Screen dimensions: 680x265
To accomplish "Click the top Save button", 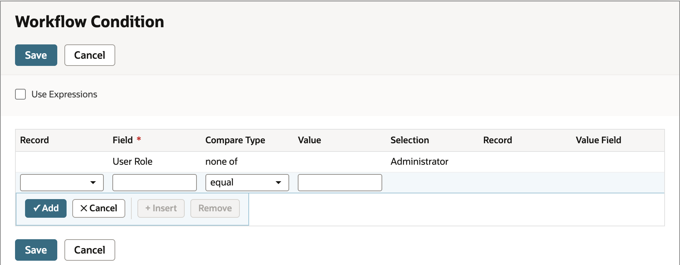I will pos(36,55).
